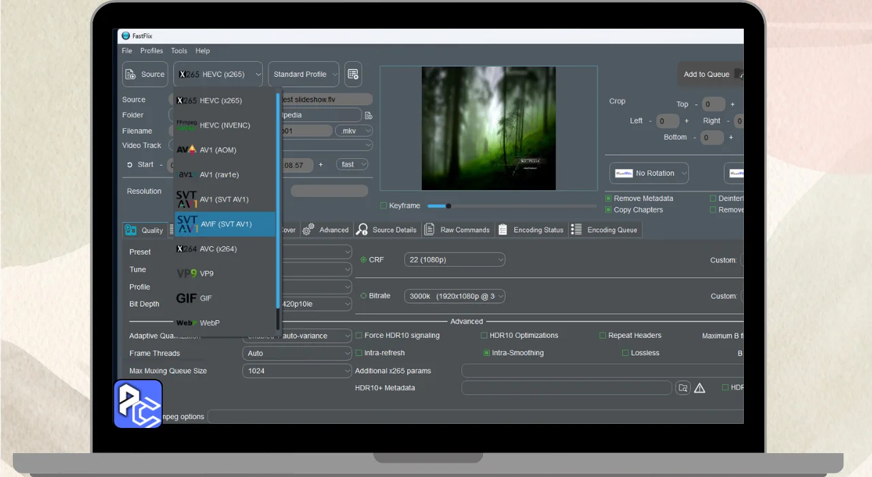Click the reset start time icon
This screenshot has height=477, width=872.
coord(129,165)
